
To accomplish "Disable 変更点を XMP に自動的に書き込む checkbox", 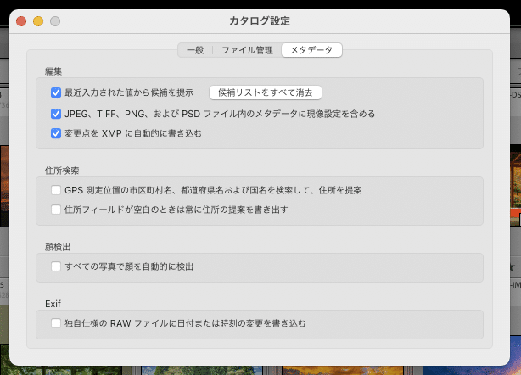I will pos(56,133).
